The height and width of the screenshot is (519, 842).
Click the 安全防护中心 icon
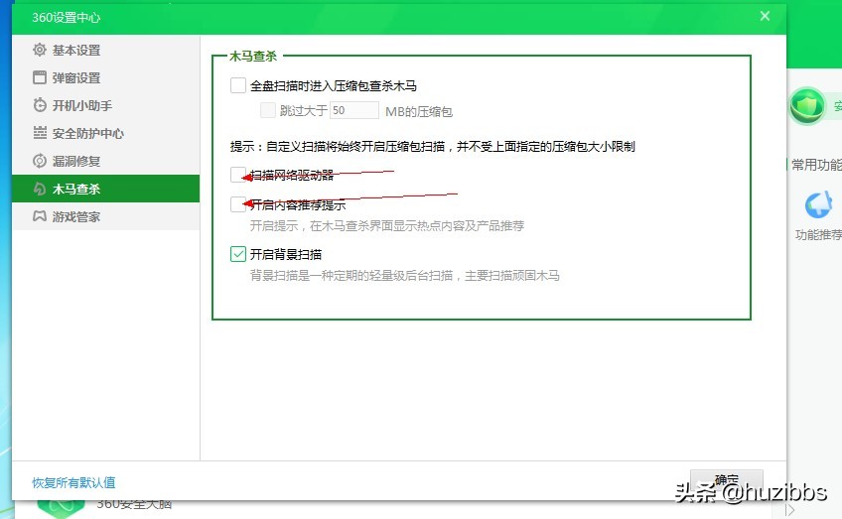tap(40, 133)
